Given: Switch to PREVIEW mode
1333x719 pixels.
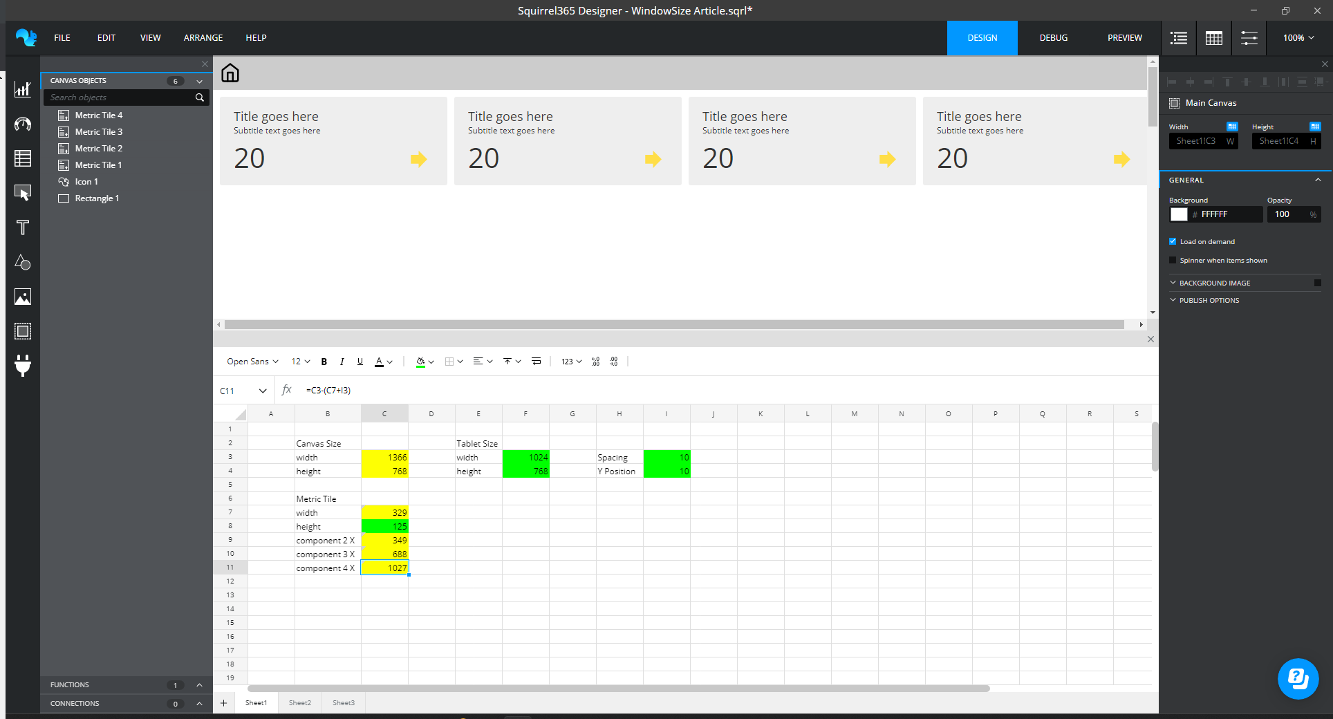Looking at the screenshot, I should (x=1124, y=38).
